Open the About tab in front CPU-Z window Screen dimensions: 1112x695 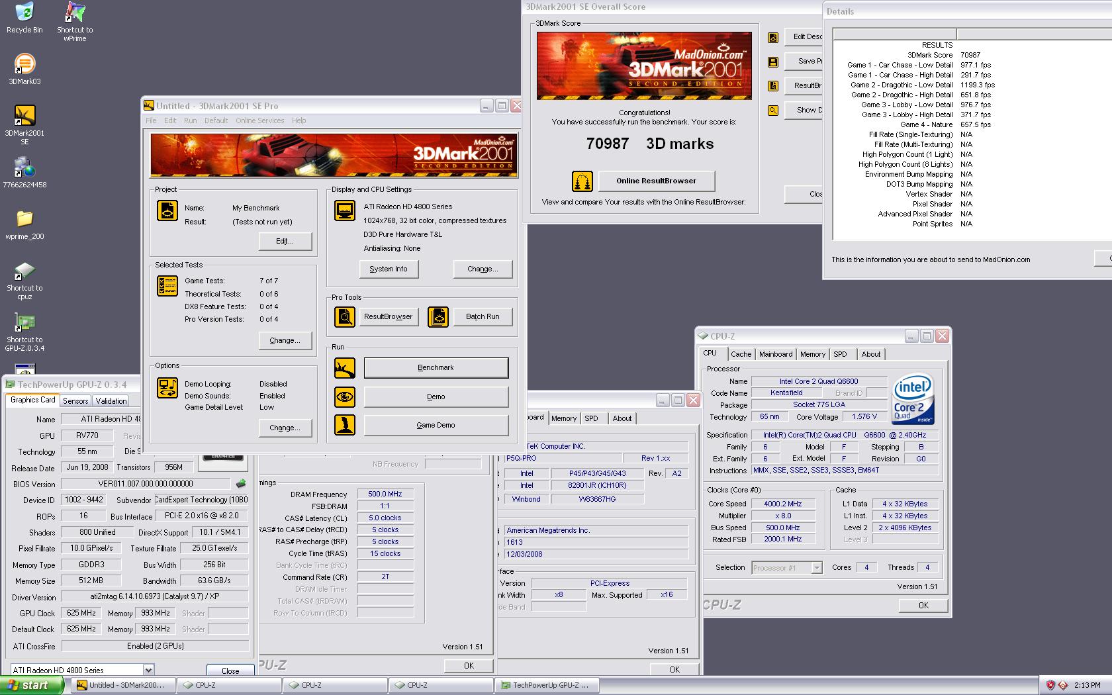871,354
